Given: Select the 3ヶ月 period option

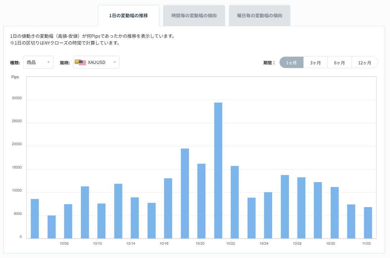Looking at the screenshot, I should (x=315, y=62).
